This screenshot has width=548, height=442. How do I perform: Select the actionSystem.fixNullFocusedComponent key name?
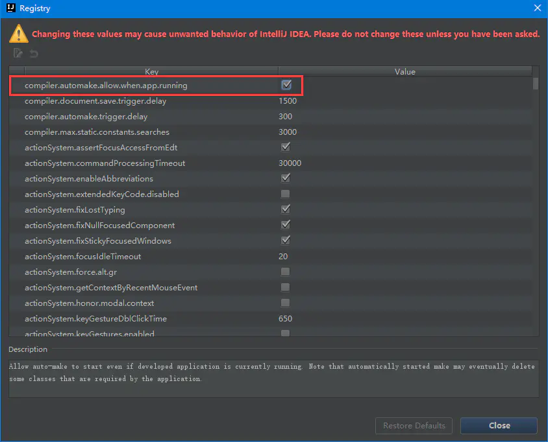pyautogui.click(x=99, y=226)
